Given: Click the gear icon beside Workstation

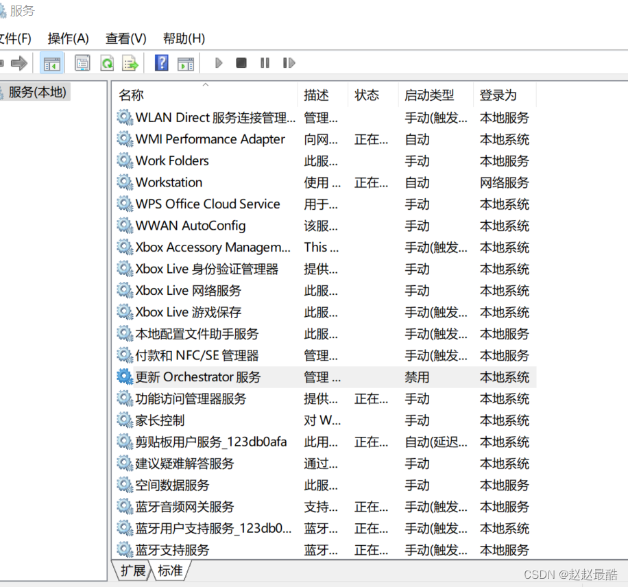Looking at the screenshot, I should tap(125, 182).
